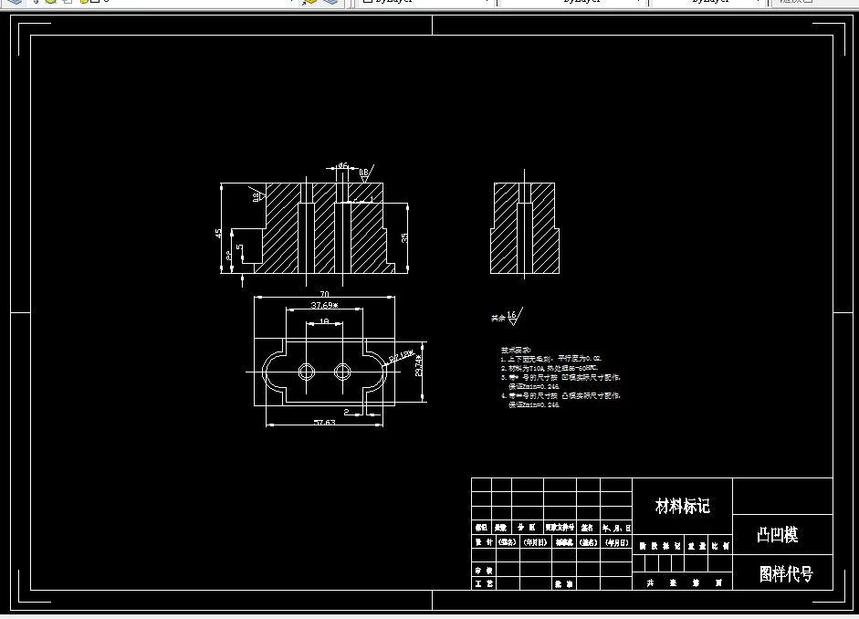Pick the 设计 cell in title block
The width and height of the screenshot is (859, 619).
(x=484, y=541)
